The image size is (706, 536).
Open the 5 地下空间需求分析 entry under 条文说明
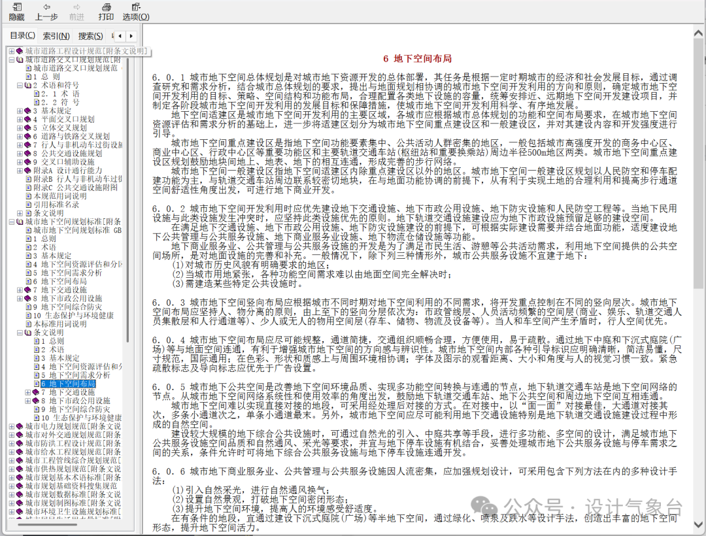(x=76, y=375)
